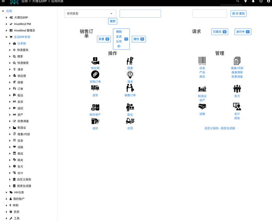The width and height of the screenshot is (272, 222).
Task: Select 网关 in the sidebar
Action: (20, 160)
